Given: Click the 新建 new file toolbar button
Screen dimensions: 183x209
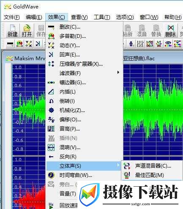Looking at the screenshot, I should (12, 31).
